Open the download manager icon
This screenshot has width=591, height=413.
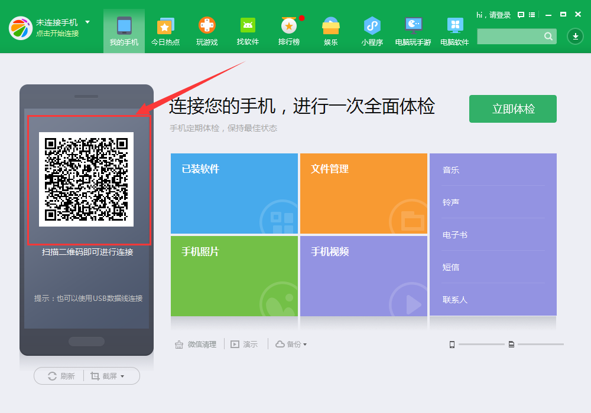click(x=574, y=37)
